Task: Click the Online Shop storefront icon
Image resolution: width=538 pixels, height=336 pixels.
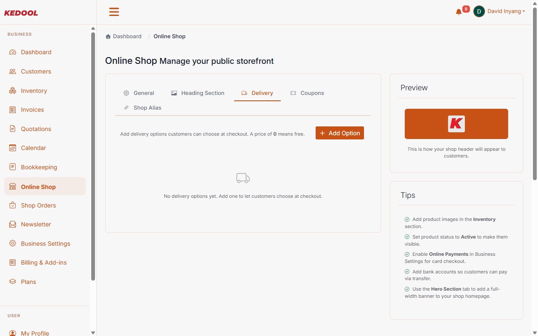Action: [x=13, y=187]
